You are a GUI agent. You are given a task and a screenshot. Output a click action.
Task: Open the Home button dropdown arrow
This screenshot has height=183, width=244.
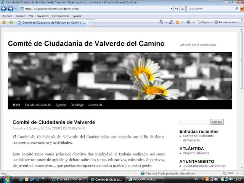[166, 22]
